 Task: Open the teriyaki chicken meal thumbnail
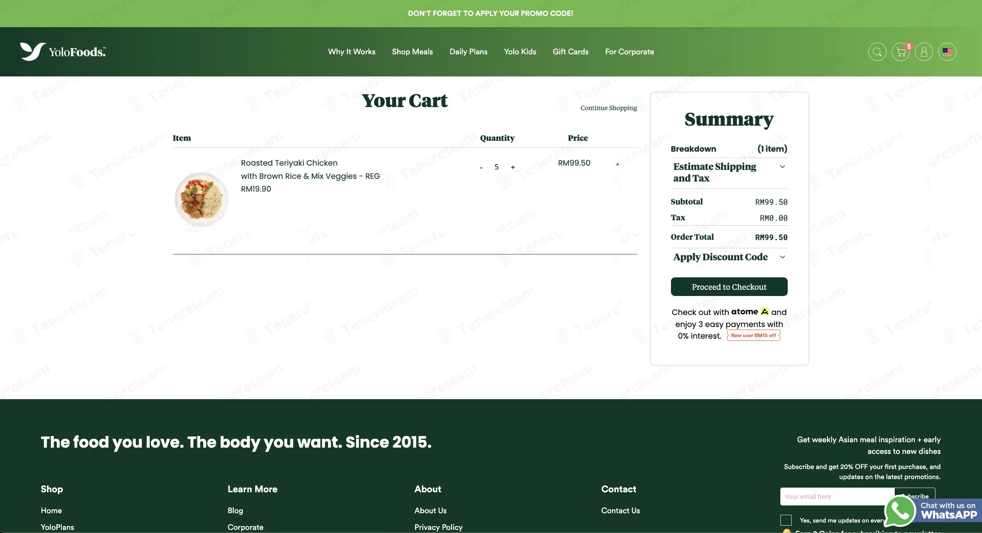pos(201,199)
